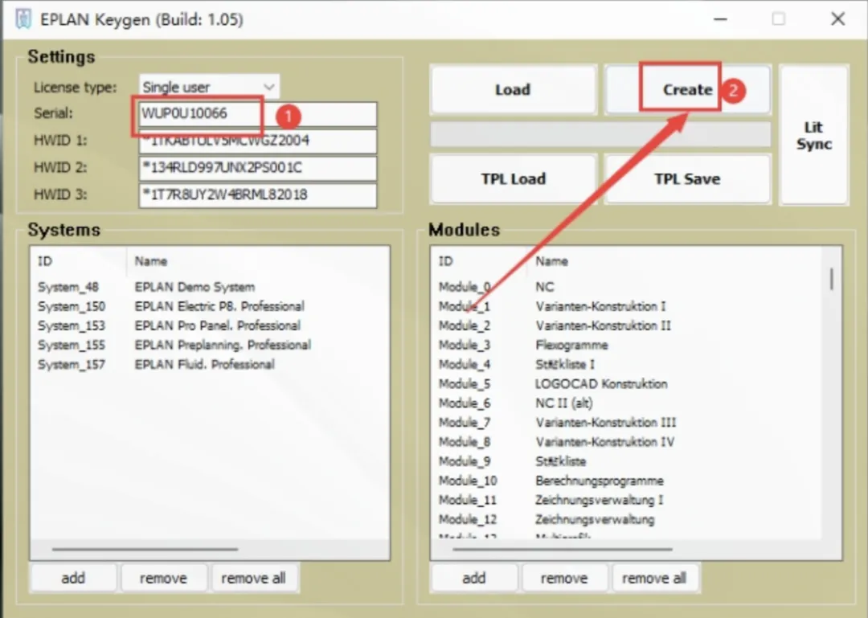868x618 pixels.
Task: Select Module_8 Varianten-Konstruktion IV row
Action: [627, 442]
